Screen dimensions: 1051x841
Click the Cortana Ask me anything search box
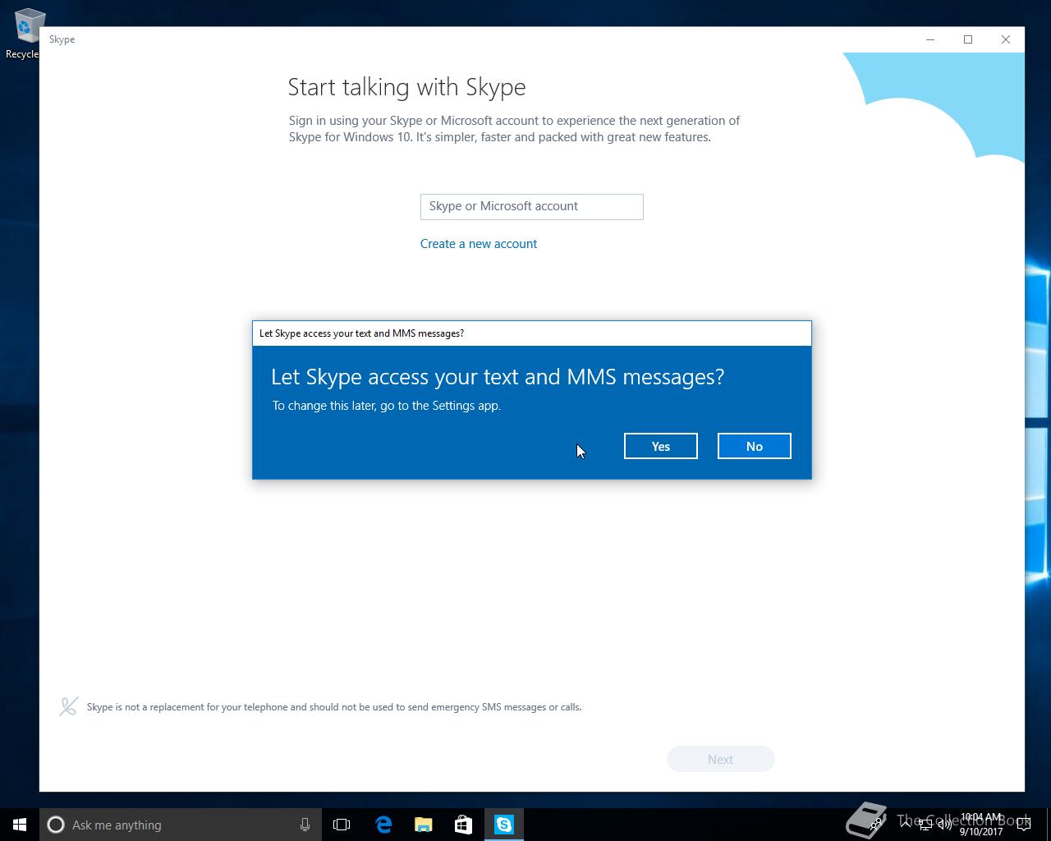180,825
